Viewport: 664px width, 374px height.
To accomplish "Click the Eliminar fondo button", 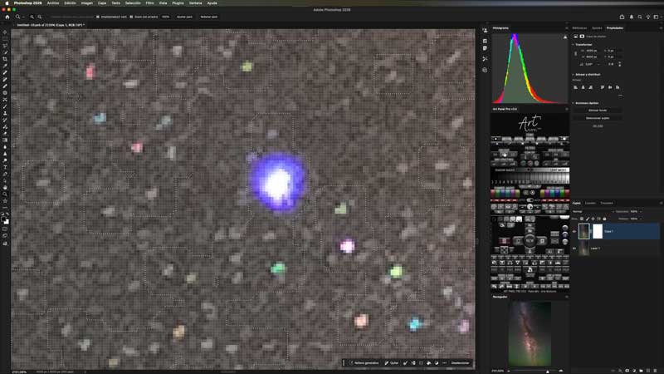I will tap(598, 110).
